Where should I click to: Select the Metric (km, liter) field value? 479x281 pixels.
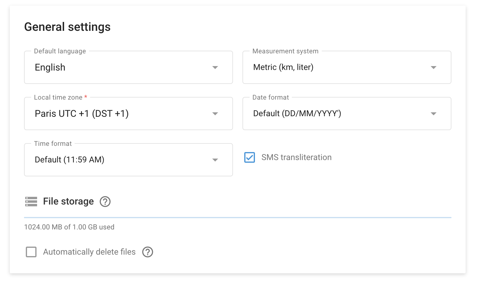[283, 67]
